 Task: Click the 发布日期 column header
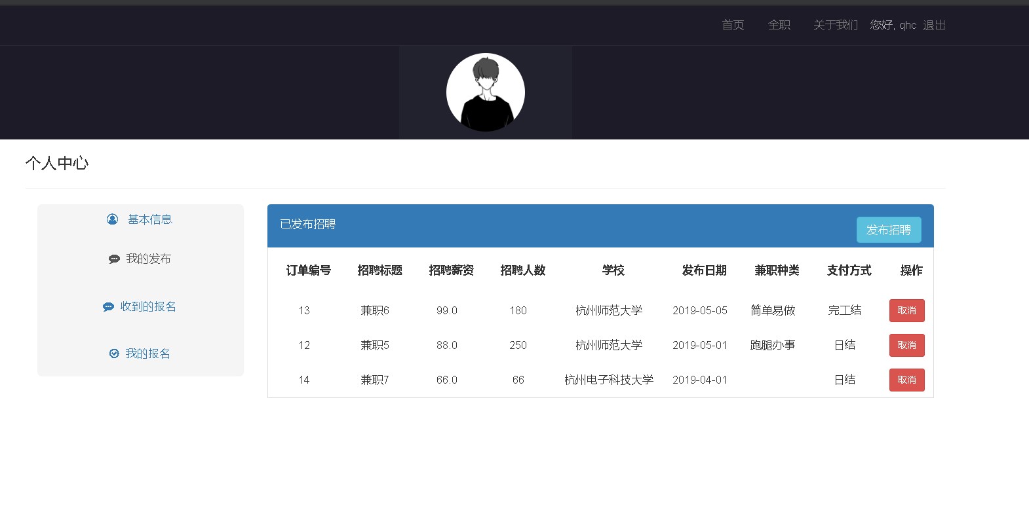point(704,270)
